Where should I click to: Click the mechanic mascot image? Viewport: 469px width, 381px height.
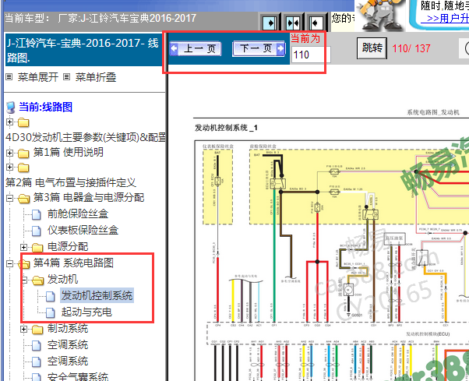pyautogui.click(x=382, y=15)
